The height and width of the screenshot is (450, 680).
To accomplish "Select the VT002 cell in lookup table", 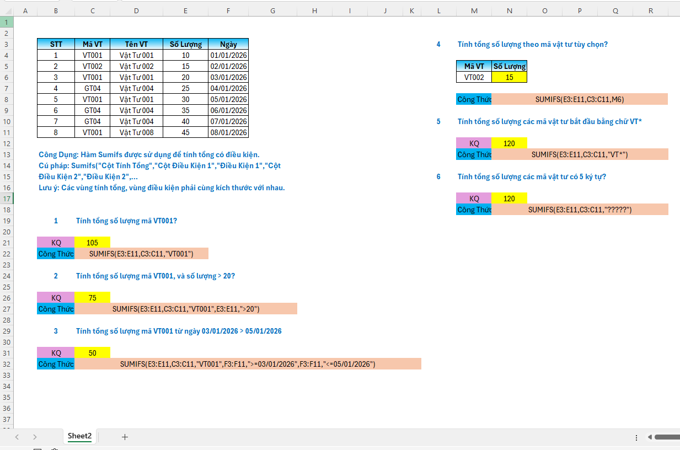I will 474,77.
